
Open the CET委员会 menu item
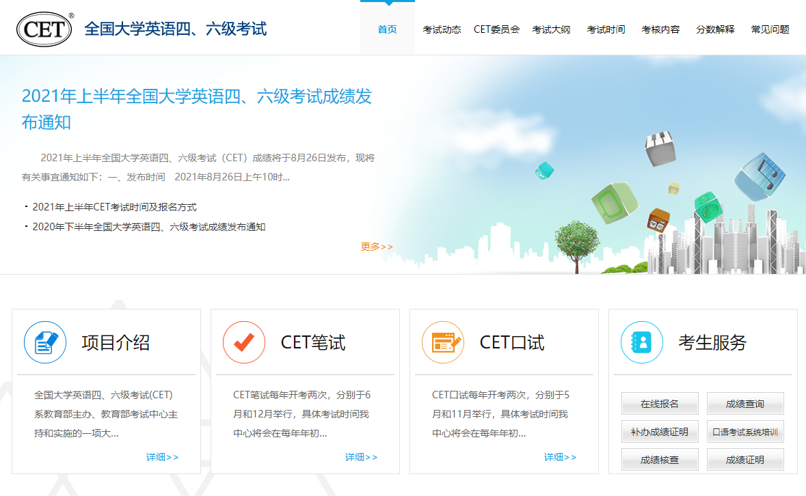(x=496, y=29)
